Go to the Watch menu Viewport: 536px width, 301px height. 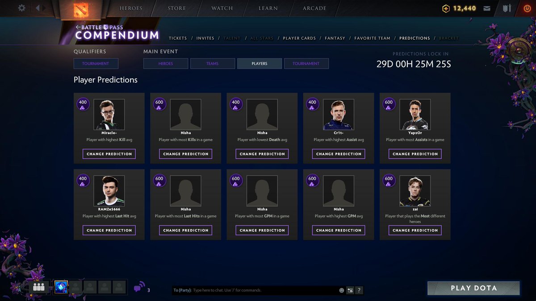[222, 8]
